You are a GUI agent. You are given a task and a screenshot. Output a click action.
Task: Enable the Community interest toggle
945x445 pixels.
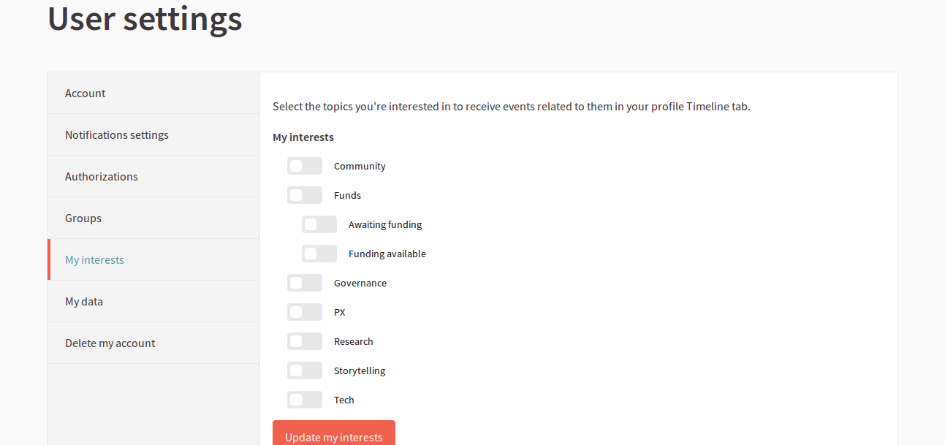304,166
